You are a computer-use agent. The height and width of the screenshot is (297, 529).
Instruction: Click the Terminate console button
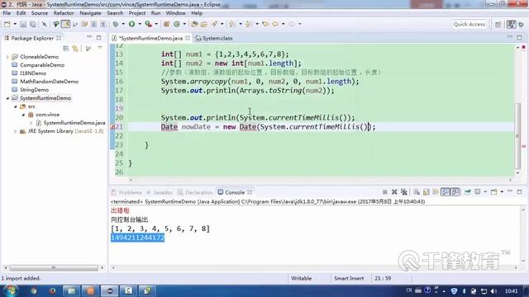(x=384, y=192)
